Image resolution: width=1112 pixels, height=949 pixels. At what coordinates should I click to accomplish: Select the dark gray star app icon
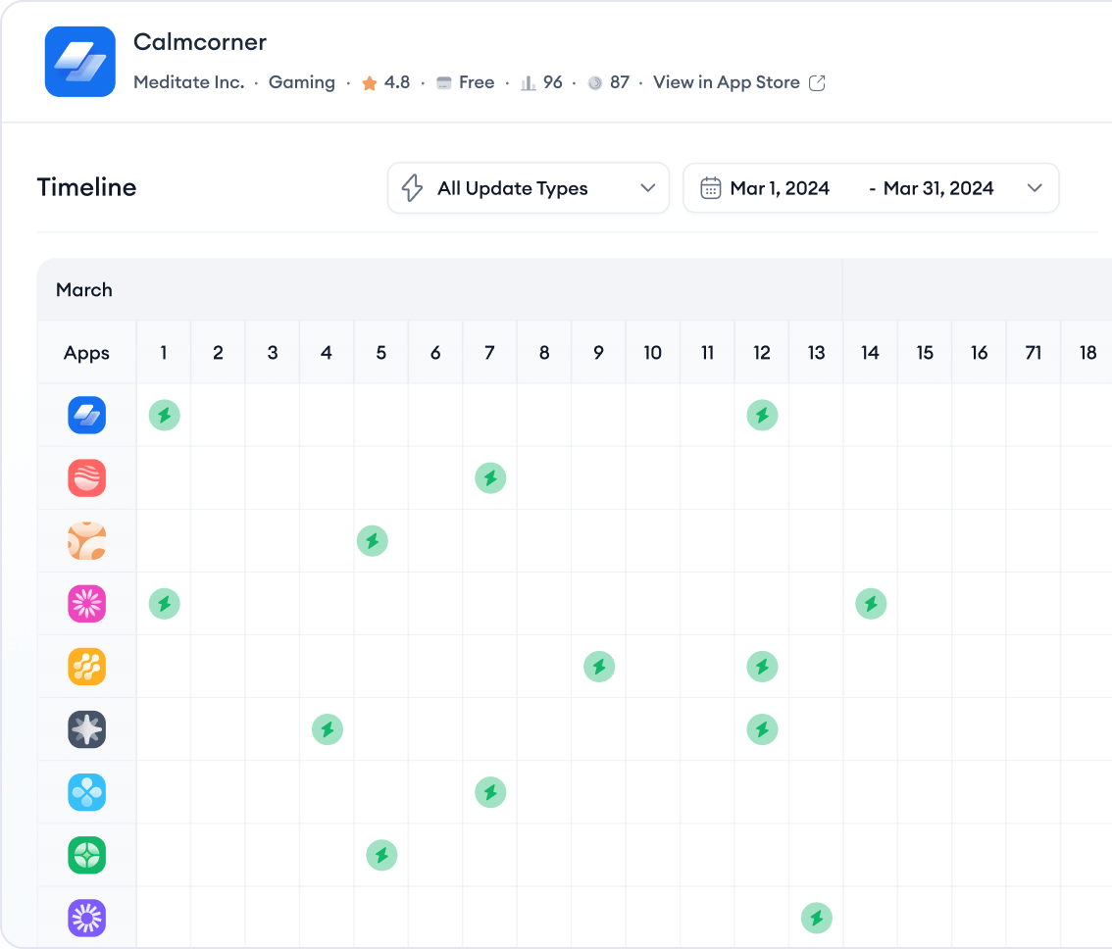click(87, 729)
